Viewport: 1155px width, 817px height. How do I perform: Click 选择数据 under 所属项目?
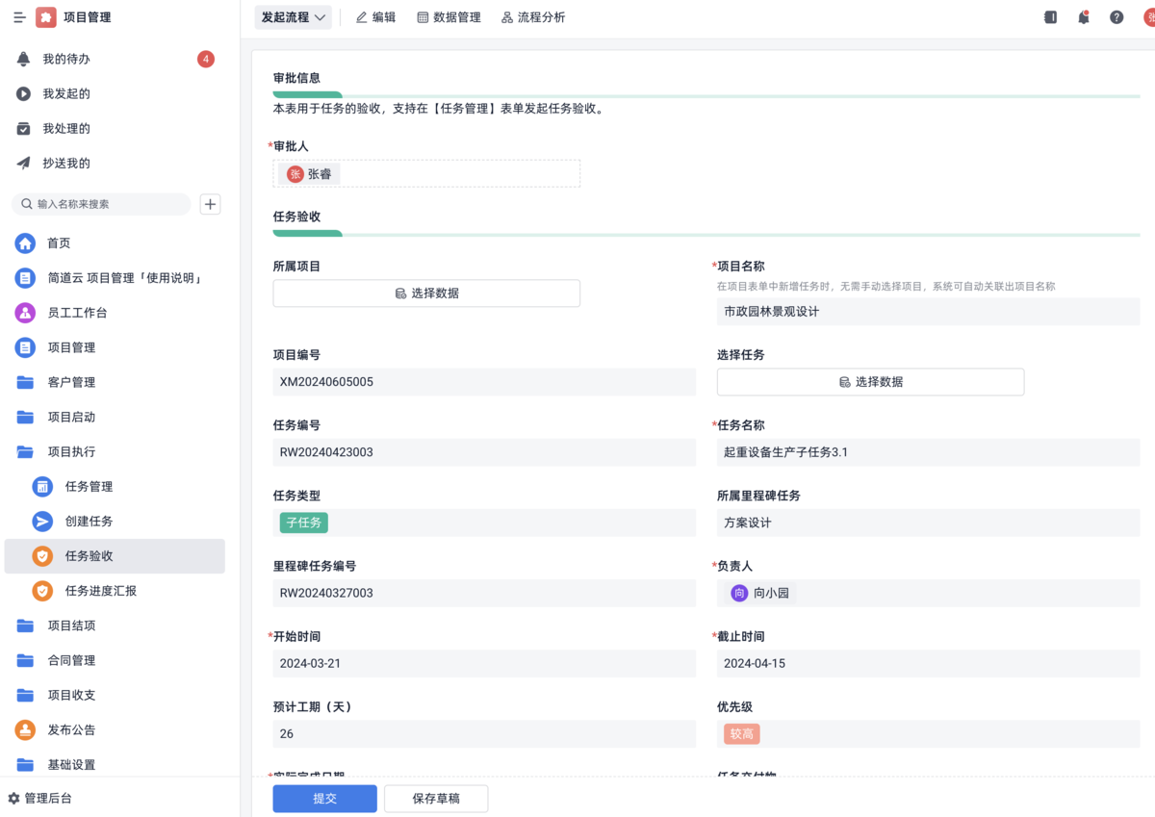[426, 293]
